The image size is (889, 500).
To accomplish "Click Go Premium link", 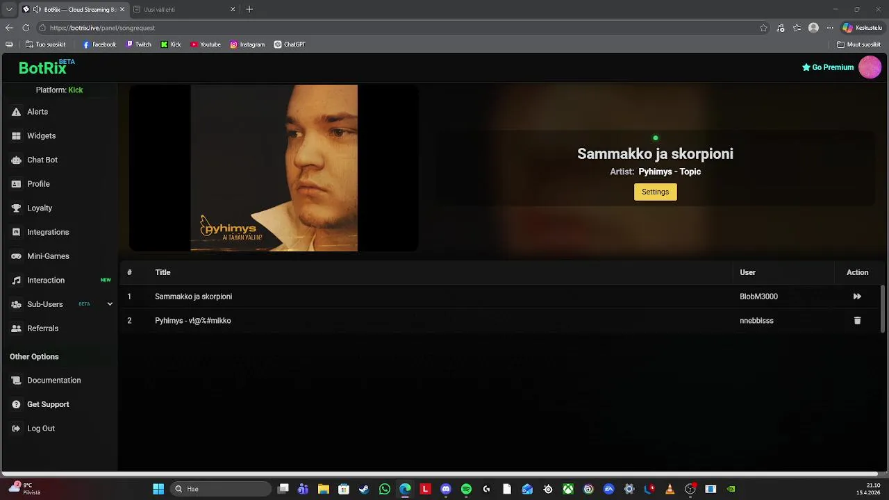I will [x=828, y=67].
